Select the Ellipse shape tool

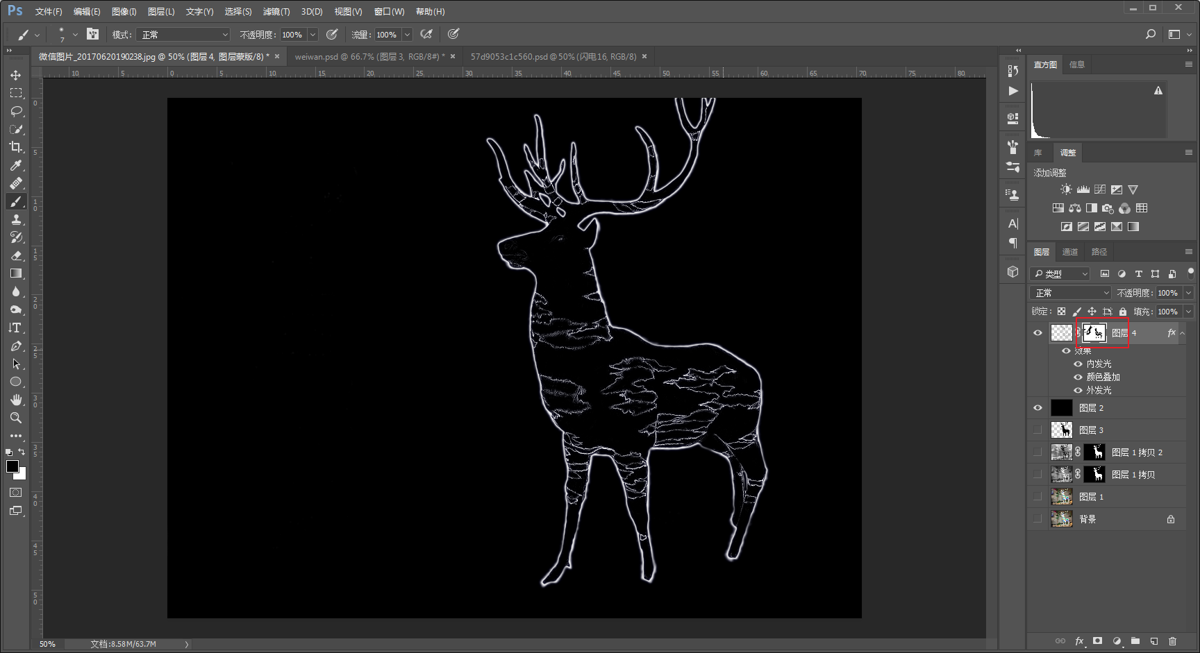pos(15,382)
